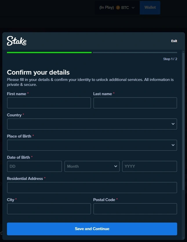Focus the Last name field
187x242 pixels.
click(135, 103)
